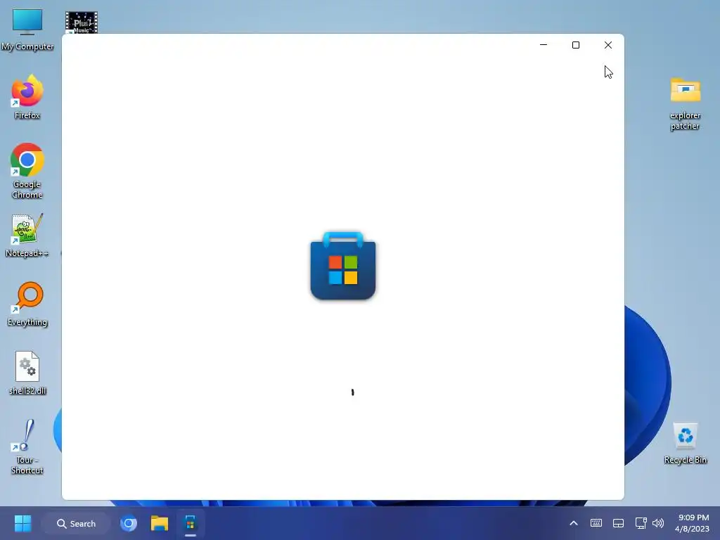
Task: Click the taskbar Search box
Action: pyautogui.click(x=76, y=523)
